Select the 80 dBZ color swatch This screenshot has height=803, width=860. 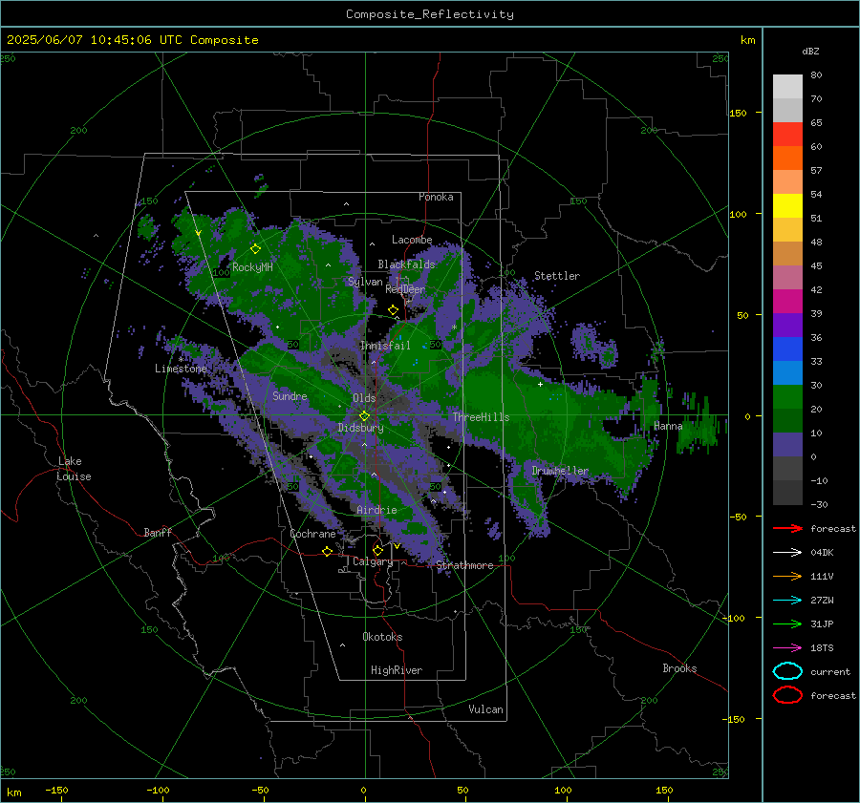[x=787, y=86]
